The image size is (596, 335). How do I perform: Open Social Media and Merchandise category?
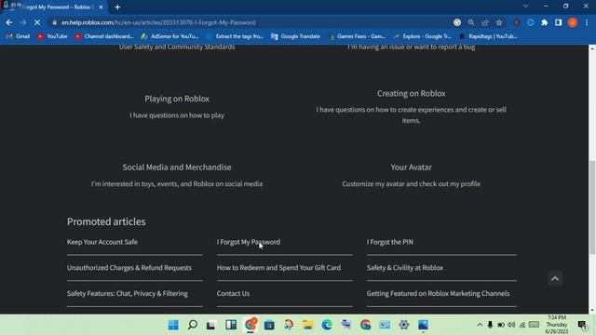pyautogui.click(x=177, y=167)
